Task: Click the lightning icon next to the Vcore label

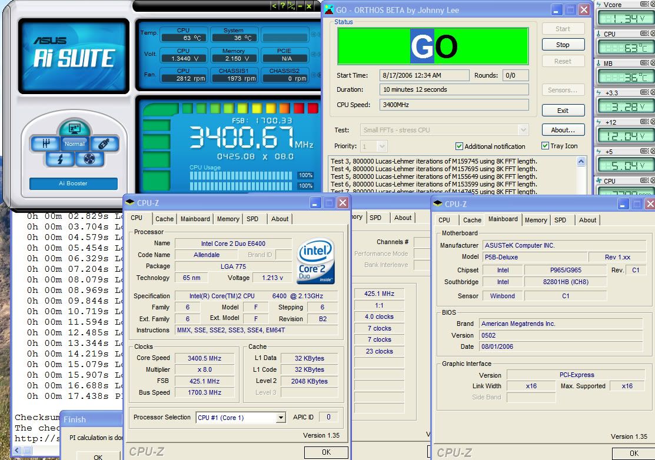Action: [x=599, y=5]
